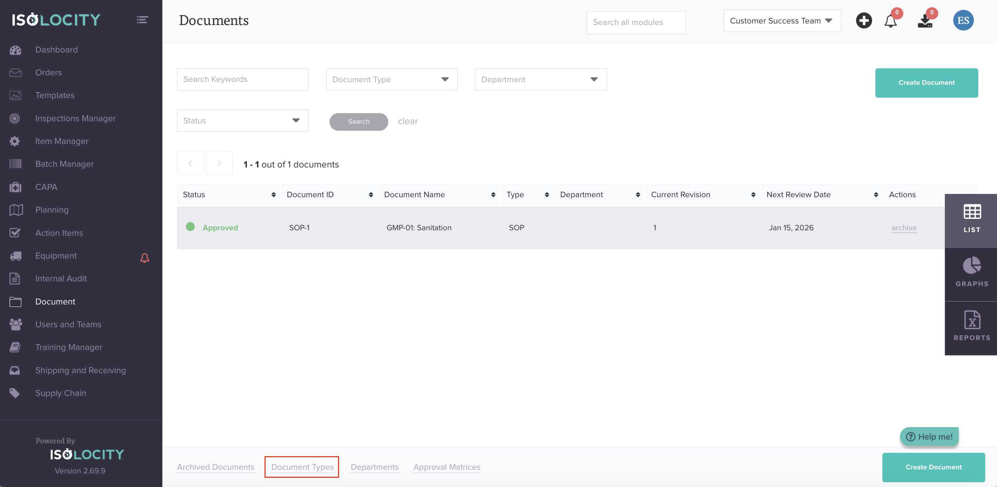Click the top Create Document button

pos(926,83)
